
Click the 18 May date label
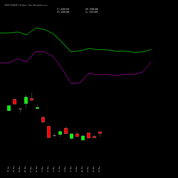pos(70,169)
